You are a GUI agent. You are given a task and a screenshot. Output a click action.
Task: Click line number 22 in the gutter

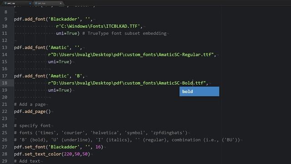pyautogui.click(x=5, y=111)
